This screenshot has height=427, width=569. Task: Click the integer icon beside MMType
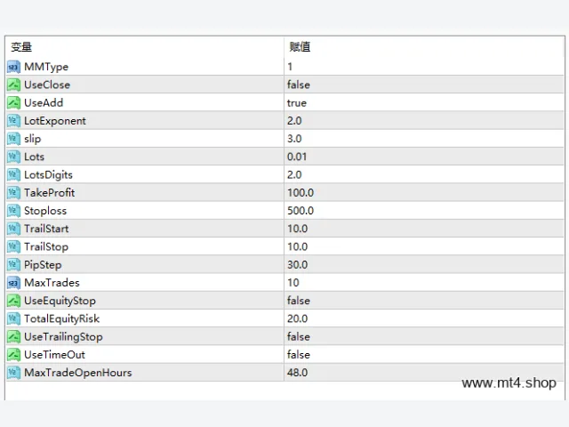(13, 67)
